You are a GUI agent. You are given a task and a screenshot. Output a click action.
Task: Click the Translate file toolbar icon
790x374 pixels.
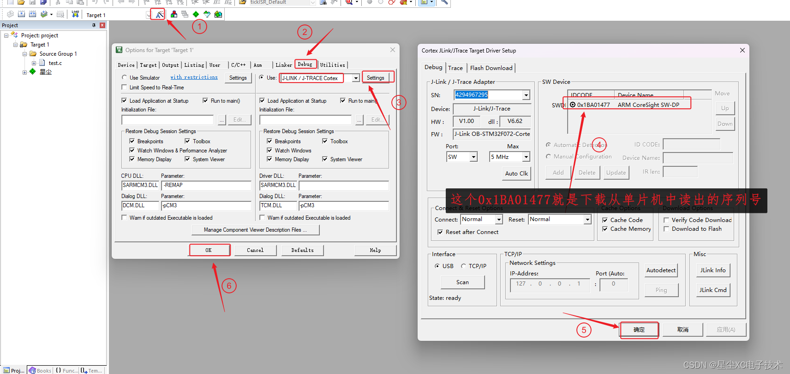tap(10, 14)
